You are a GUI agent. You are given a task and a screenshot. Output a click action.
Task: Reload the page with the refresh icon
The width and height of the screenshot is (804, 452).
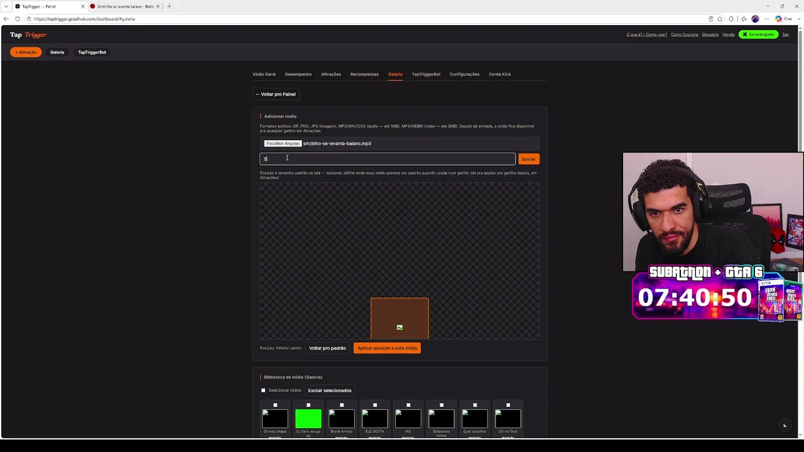[x=17, y=19]
